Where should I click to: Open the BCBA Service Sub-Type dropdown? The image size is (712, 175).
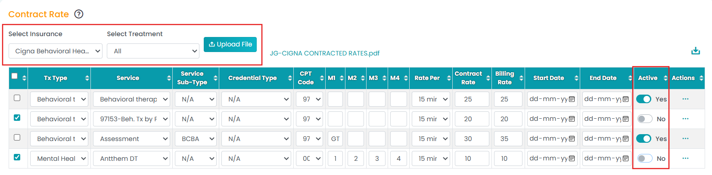[196, 139]
